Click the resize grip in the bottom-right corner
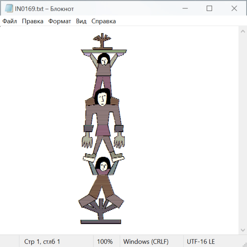247x247 pixels. [x=244, y=244]
